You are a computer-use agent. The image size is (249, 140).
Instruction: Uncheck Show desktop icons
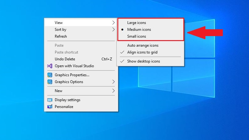143,61
